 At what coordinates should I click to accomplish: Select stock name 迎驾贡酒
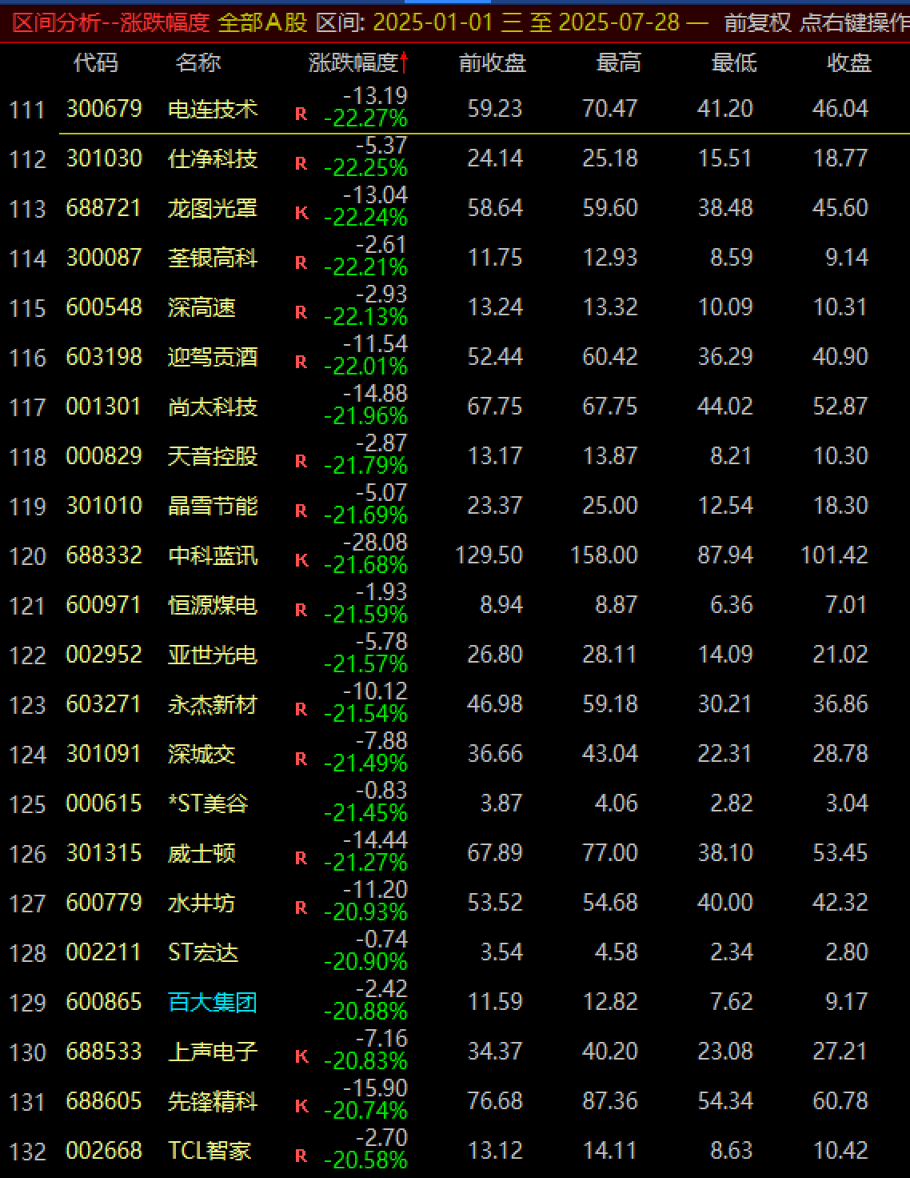[x=213, y=356]
